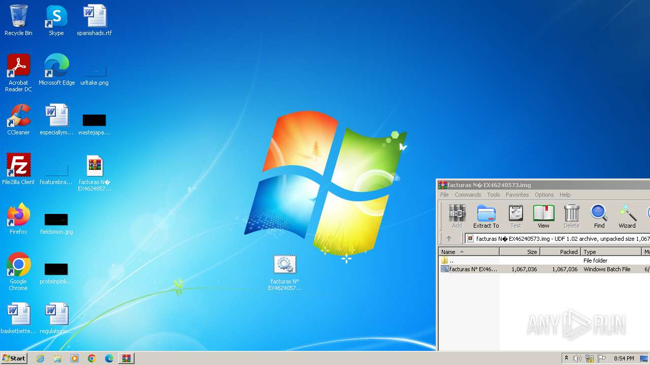Screen dimensions: 650x365
Task: Sort archive list by Packed column
Action: 560,251
